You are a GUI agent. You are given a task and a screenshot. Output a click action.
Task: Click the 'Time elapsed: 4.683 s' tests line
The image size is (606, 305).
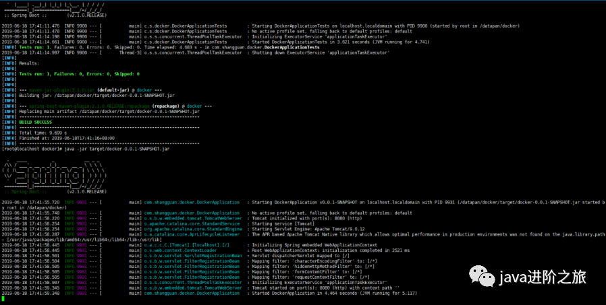click(x=161, y=47)
